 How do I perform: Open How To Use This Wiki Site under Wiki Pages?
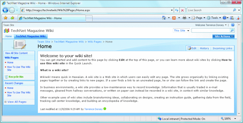(18, 69)
